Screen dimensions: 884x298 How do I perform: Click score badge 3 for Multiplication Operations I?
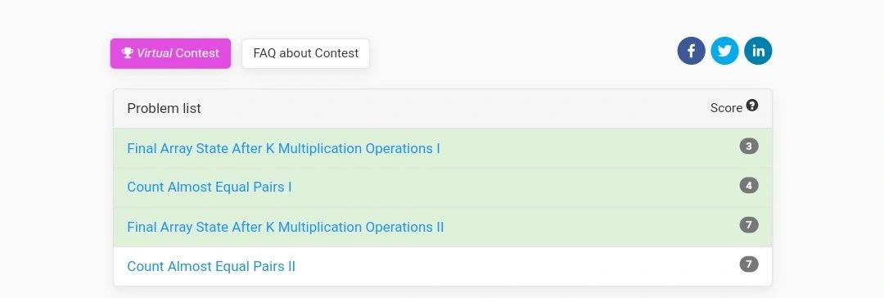(749, 147)
